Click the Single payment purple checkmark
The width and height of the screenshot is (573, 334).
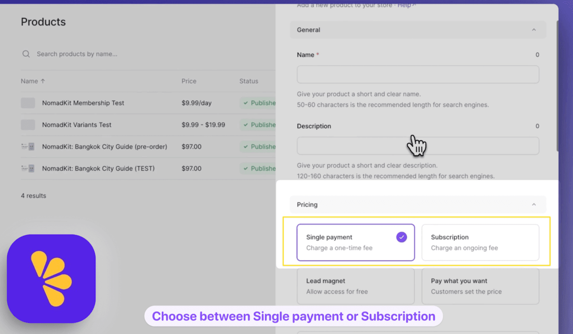[x=402, y=237]
